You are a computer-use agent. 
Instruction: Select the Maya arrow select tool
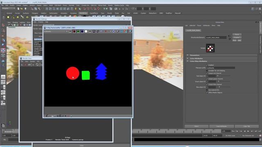tap(3, 25)
